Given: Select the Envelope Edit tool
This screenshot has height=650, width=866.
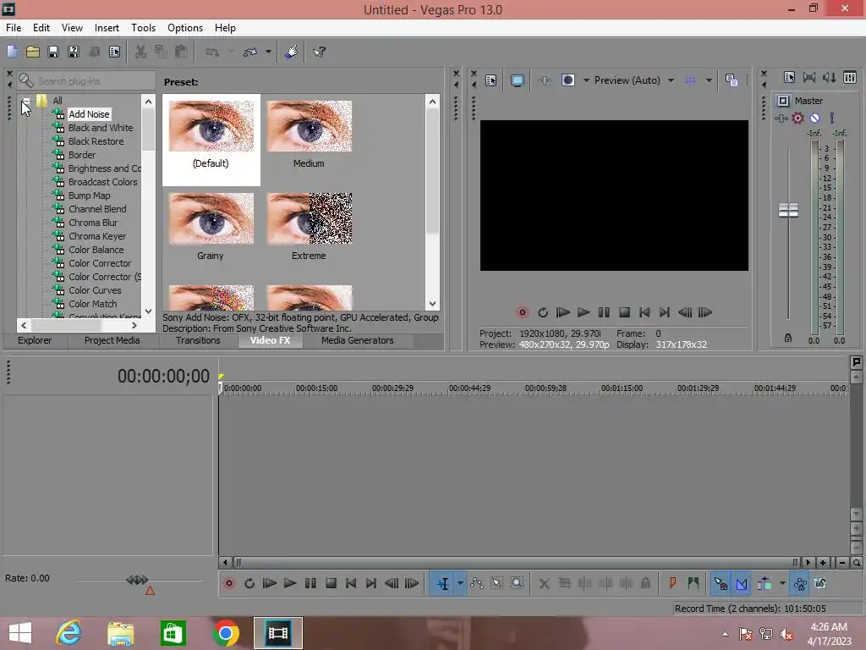Looking at the screenshot, I should point(477,583).
